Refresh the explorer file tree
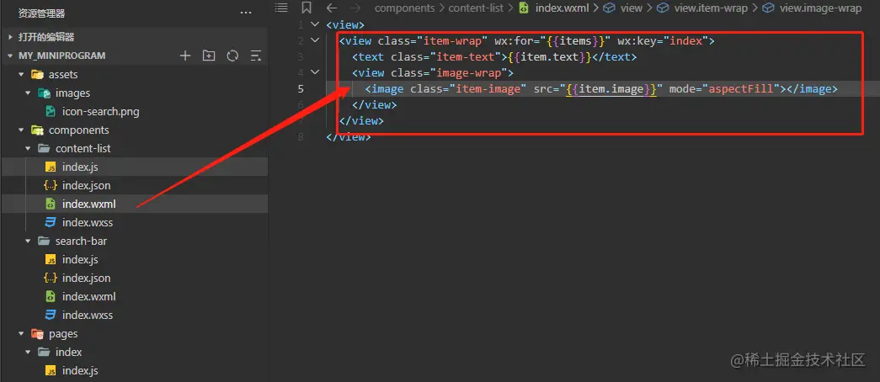880x382 pixels. [x=232, y=56]
